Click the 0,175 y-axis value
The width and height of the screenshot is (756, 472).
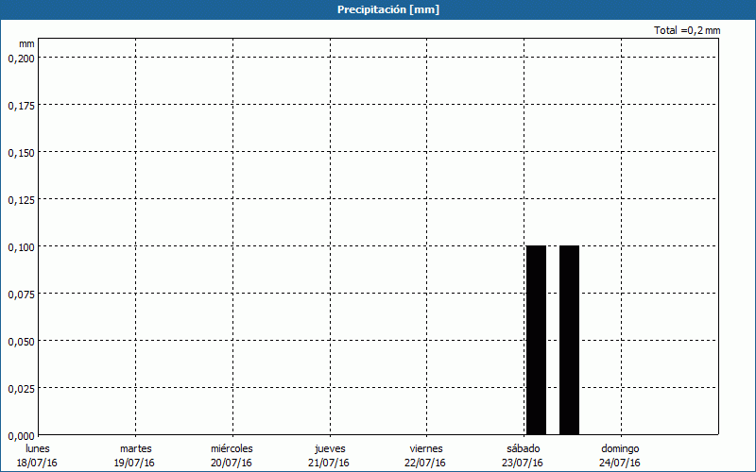[x=21, y=105]
